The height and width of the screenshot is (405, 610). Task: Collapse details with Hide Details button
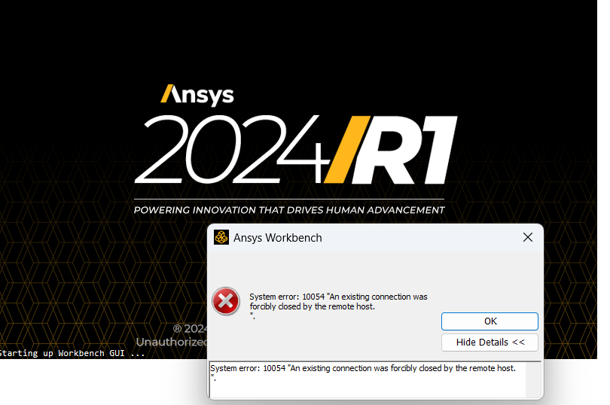click(490, 343)
